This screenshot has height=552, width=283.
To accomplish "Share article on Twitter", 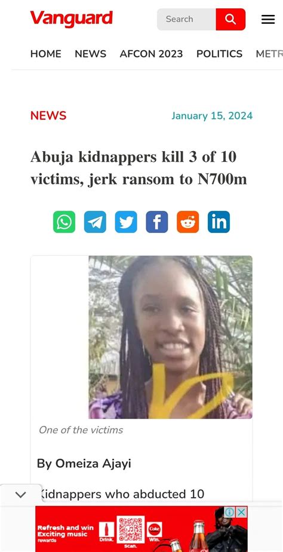I will click(126, 222).
